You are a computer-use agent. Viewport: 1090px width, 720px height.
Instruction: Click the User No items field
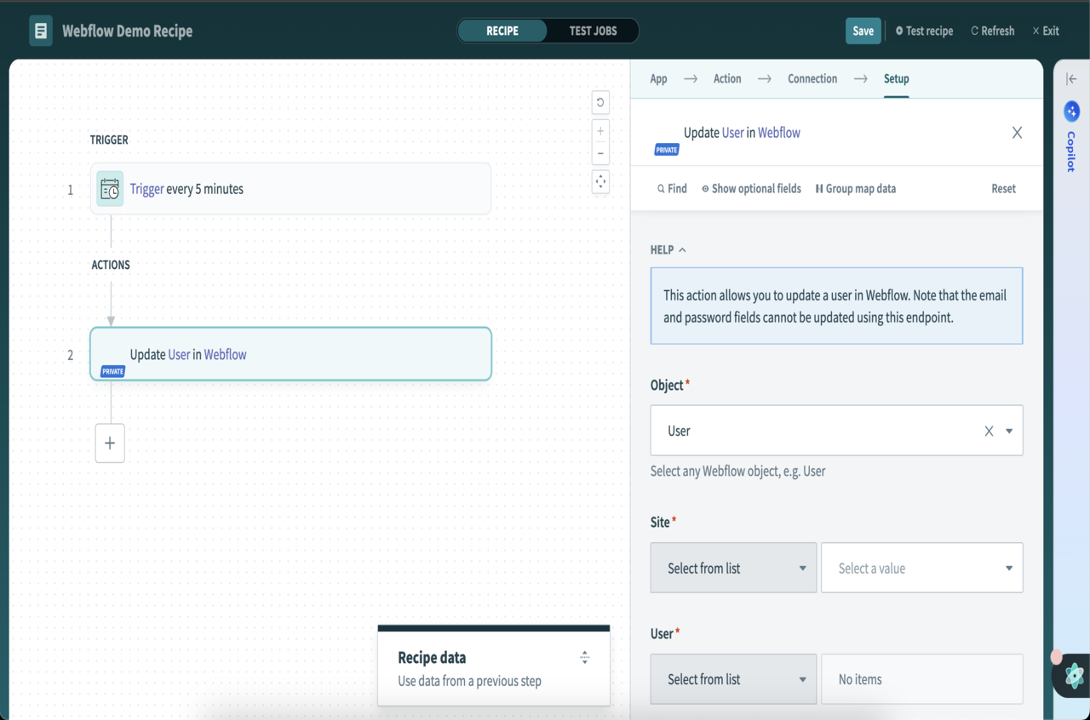921,679
